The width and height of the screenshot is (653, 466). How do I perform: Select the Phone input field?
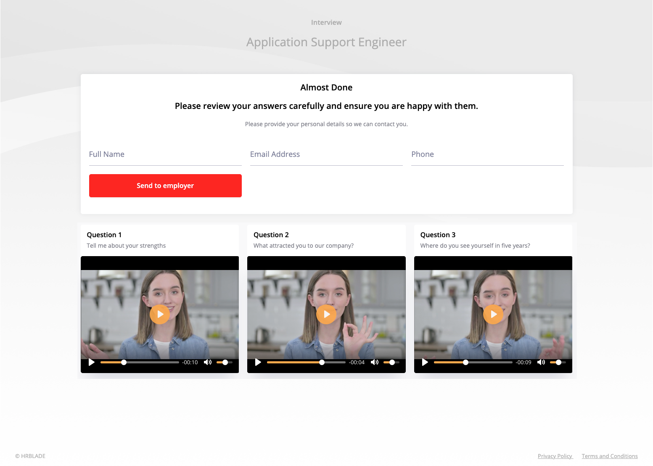point(487,155)
